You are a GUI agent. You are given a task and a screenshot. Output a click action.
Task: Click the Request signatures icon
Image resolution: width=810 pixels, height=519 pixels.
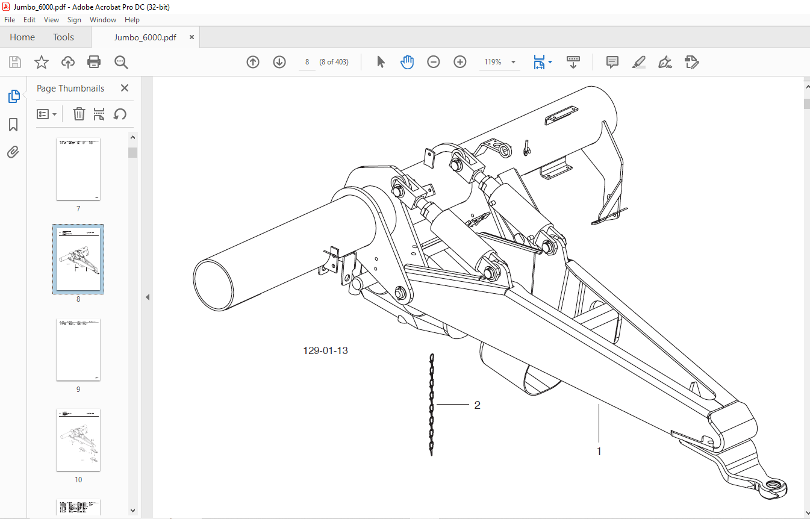(x=691, y=62)
